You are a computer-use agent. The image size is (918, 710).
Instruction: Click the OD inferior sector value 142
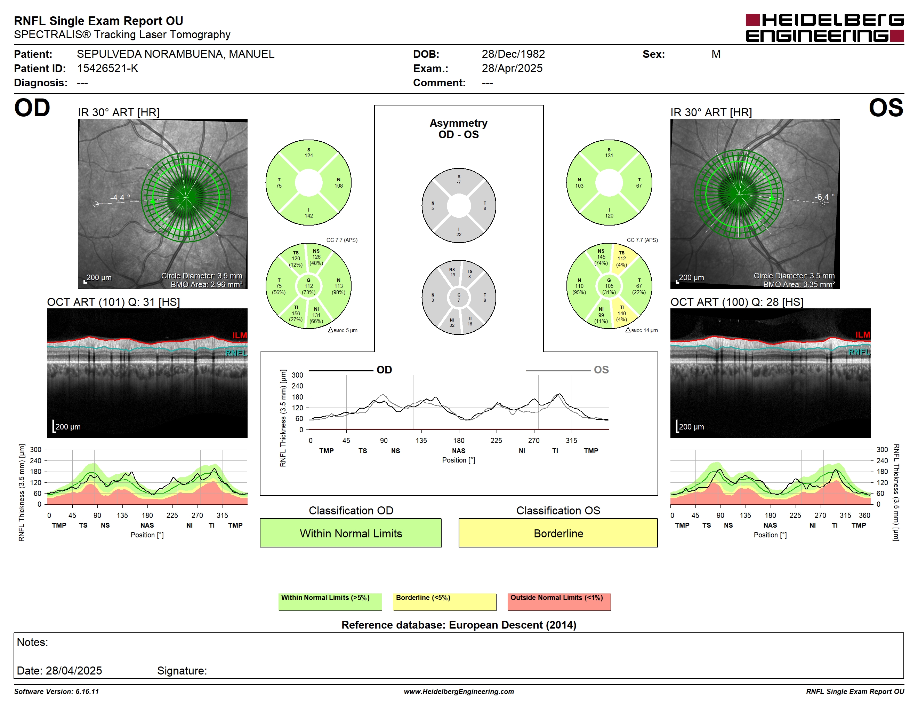308,215
